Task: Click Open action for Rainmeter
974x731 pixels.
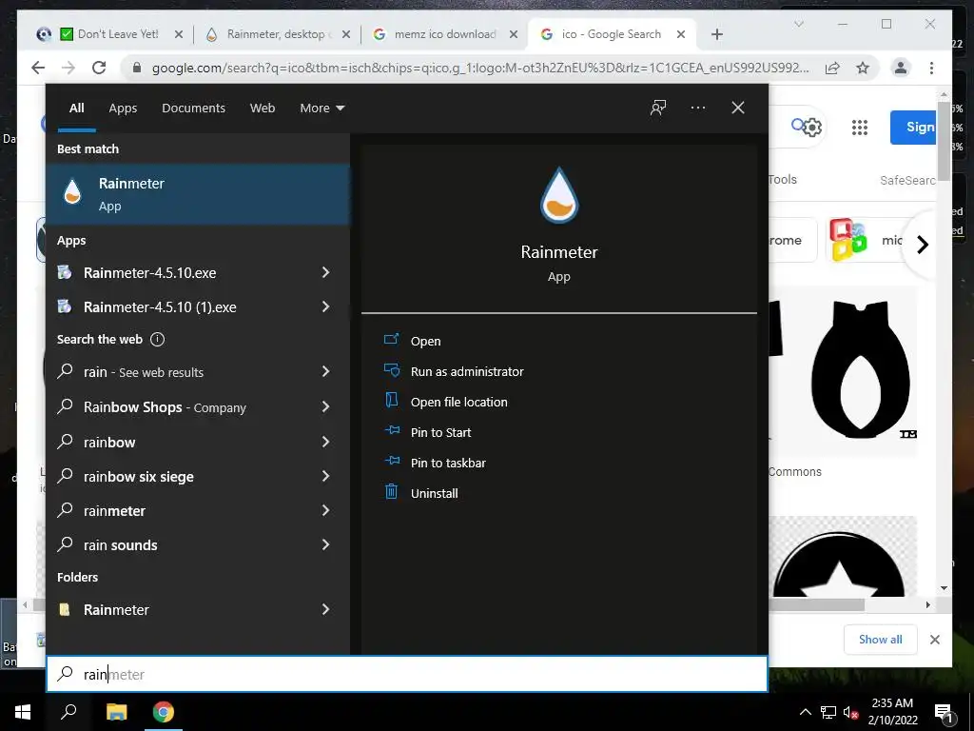Action: click(x=425, y=342)
